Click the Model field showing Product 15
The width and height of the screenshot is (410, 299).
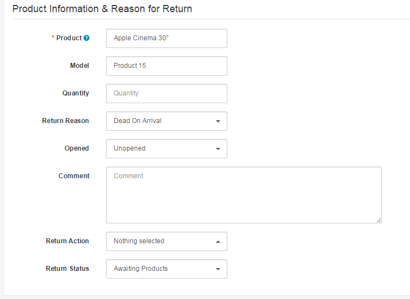tap(167, 66)
